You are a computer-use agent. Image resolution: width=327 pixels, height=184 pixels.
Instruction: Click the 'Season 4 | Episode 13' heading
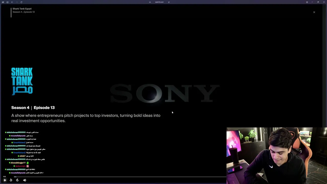[33, 108]
